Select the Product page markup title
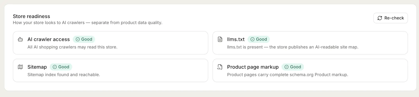419x97 pixels. 253,67
